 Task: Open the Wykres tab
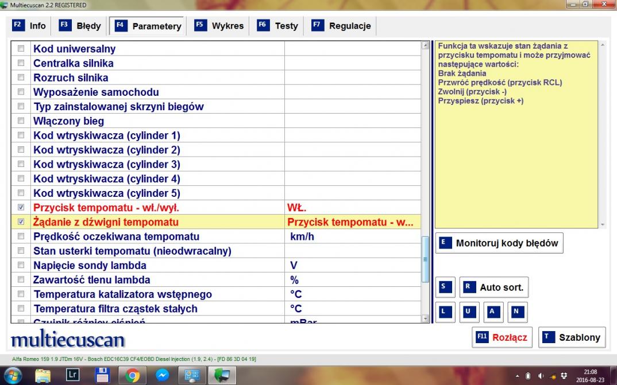point(219,26)
